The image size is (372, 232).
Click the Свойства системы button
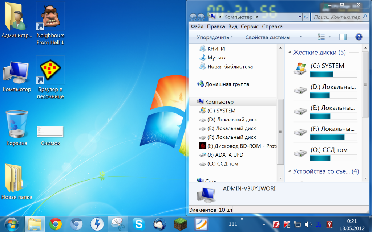(x=268, y=37)
